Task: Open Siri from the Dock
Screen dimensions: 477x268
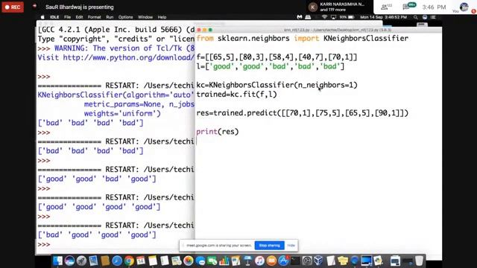Action: click(x=69, y=261)
